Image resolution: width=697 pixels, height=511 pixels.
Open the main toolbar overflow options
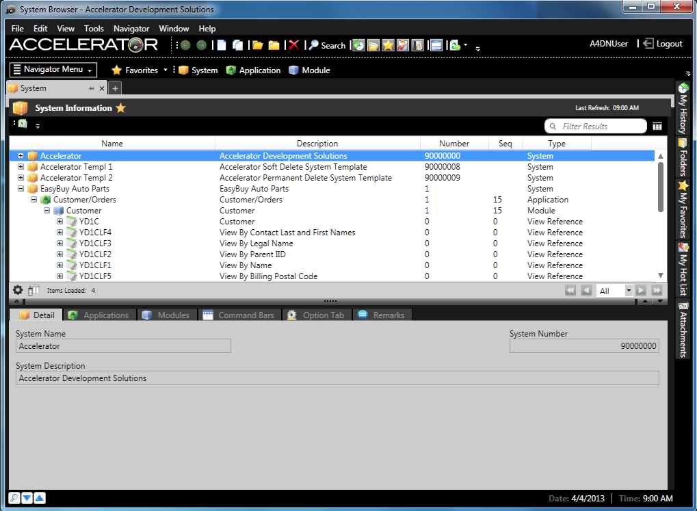click(478, 49)
